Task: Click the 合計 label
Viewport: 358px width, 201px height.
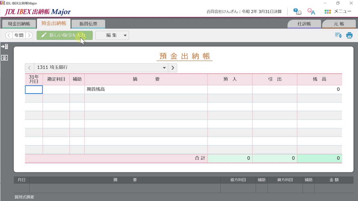Action: 200,158
